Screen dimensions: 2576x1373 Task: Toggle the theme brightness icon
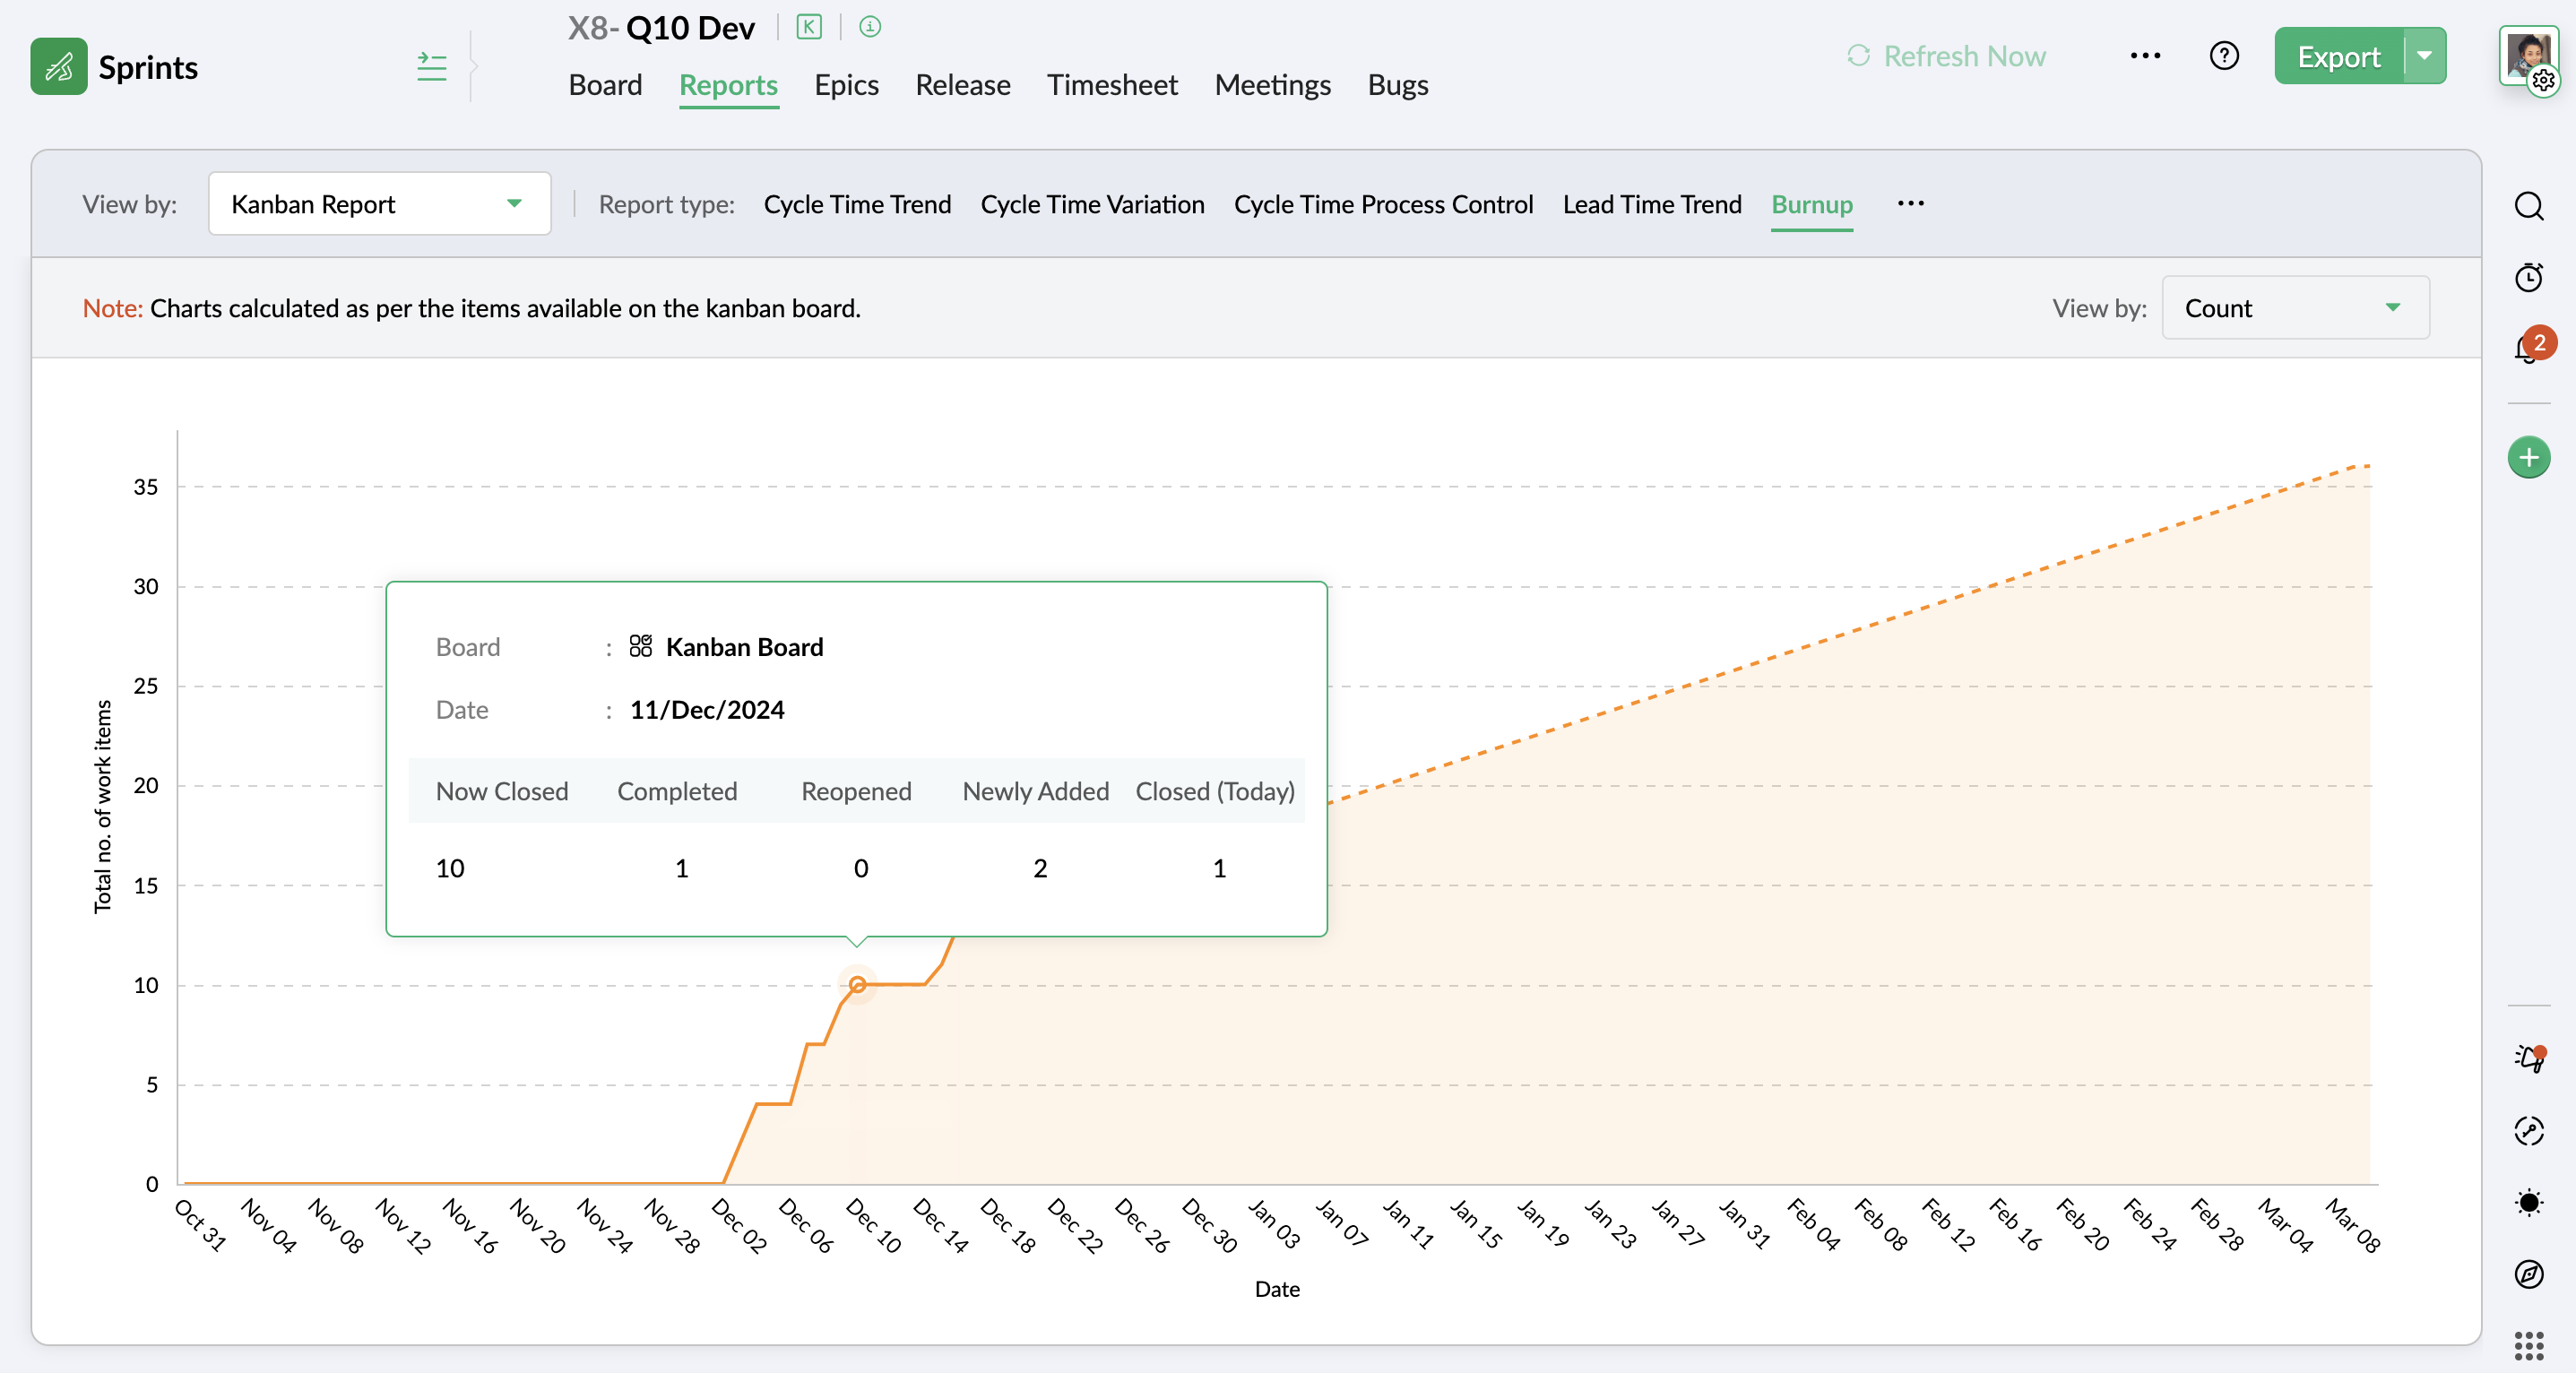pos(2528,1202)
